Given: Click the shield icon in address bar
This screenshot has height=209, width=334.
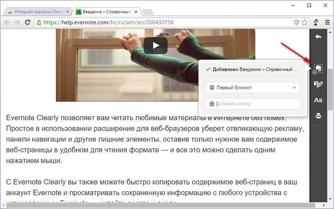Looking at the screenshot, I should [x=296, y=22].
